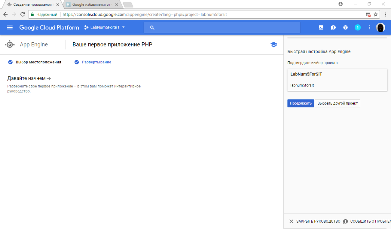Click the App Engine logo icon
Image resolution: width=391 pixels, height=229 pixels.
pos(10,45)
